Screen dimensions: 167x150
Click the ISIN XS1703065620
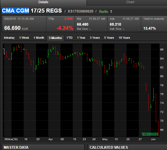pyautogui.click(x=80, y=11)
